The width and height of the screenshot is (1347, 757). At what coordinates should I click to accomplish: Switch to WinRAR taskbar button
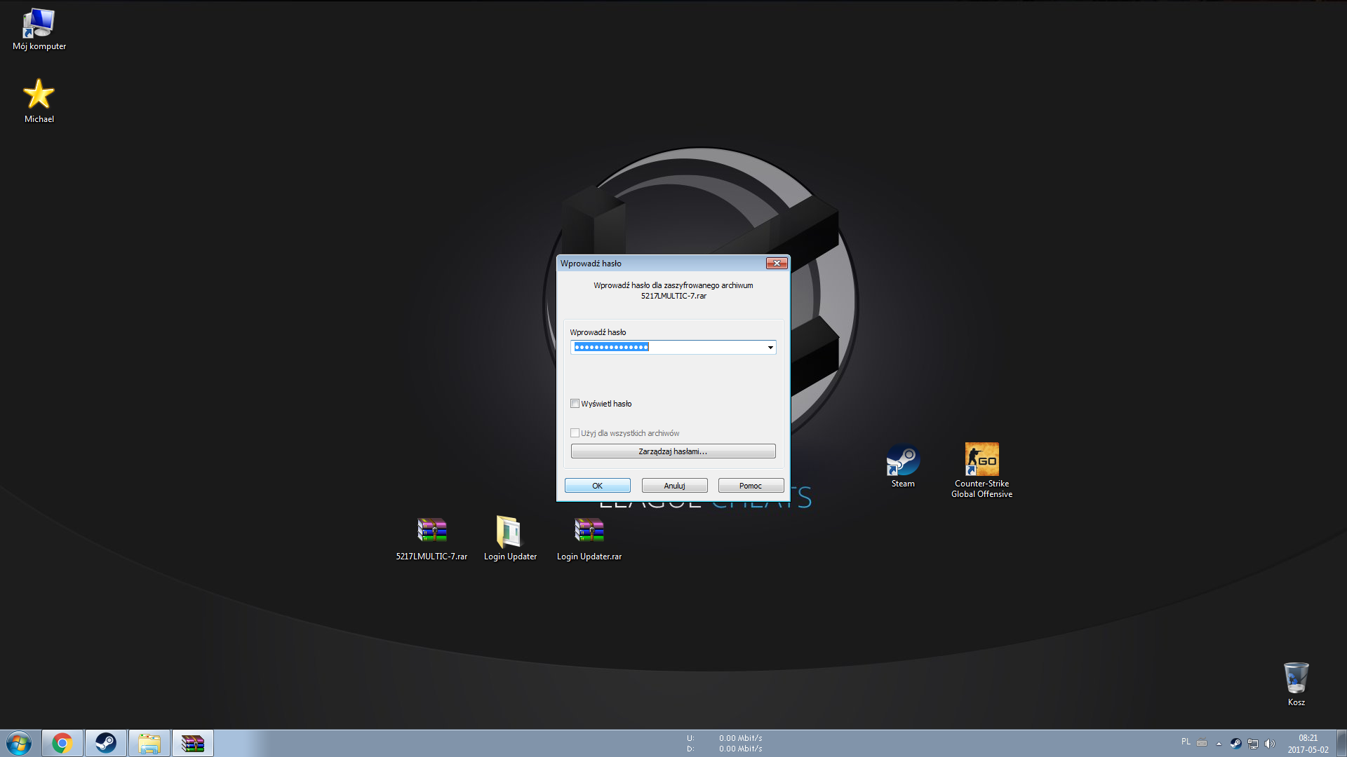pos(193,743)
